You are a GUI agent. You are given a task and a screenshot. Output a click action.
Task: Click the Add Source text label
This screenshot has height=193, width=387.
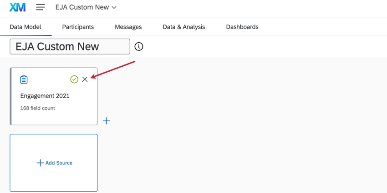point(59,163)
